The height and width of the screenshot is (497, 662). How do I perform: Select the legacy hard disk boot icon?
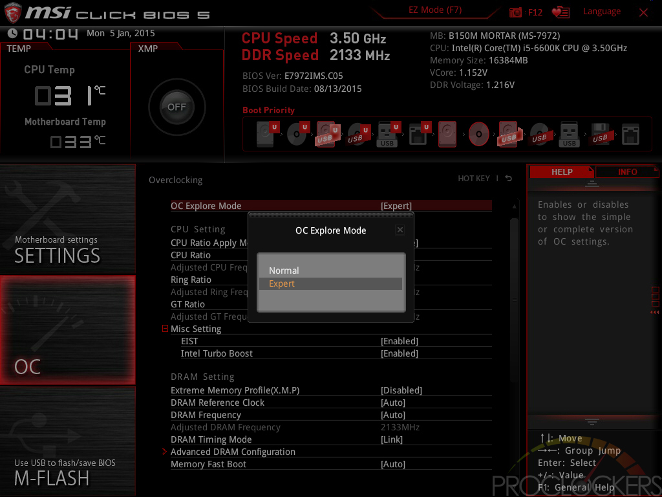pyautogui.click(x=447, y=134)
